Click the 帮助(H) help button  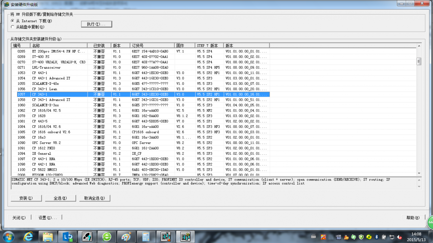point(413,218)
